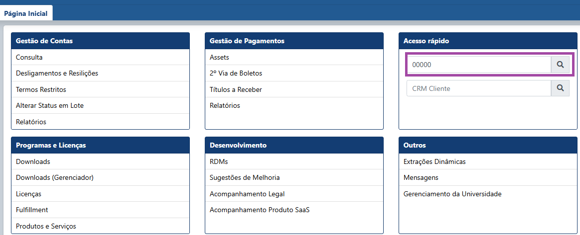Open Gerenciamento da Universidade
This screenshot has height=235, width=580.
click(x=452, y=194)
